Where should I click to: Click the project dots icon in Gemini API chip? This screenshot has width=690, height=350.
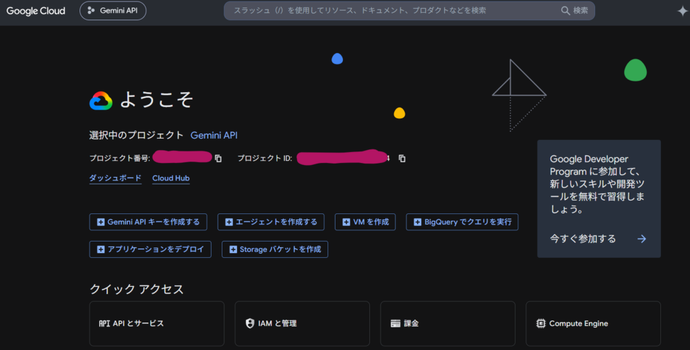pos(91,11)
